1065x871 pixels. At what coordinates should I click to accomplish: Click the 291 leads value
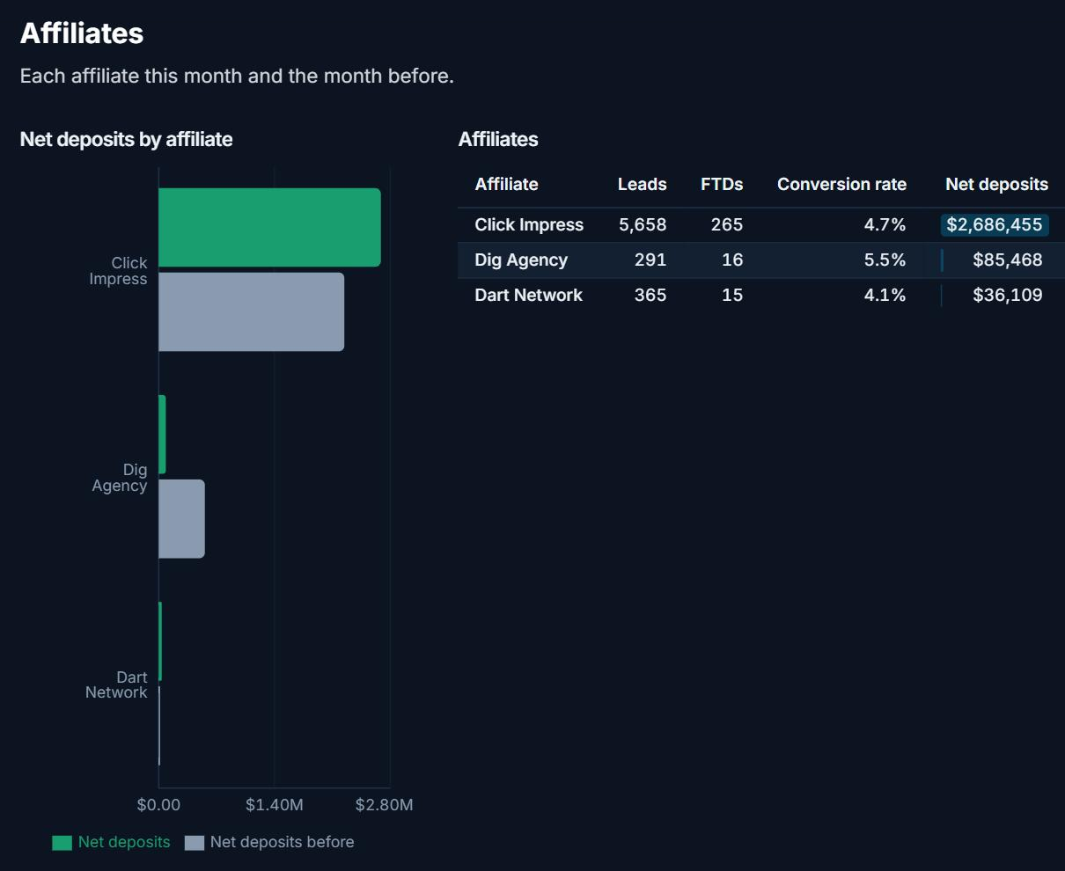point(650,260)
